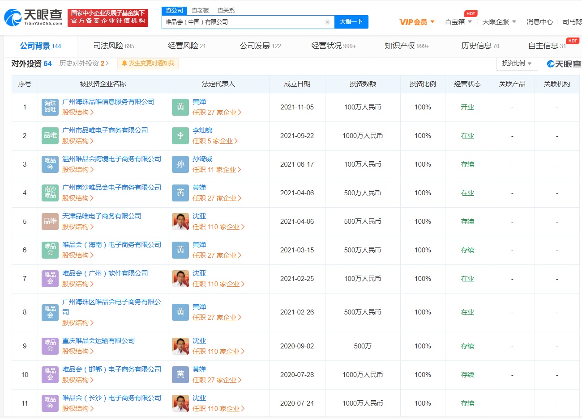Image resolution: width=582 pixels, height=419 pixels.
Task: Expand 股权结构 for 天津品唯电子商务
Action: [78, 227]
